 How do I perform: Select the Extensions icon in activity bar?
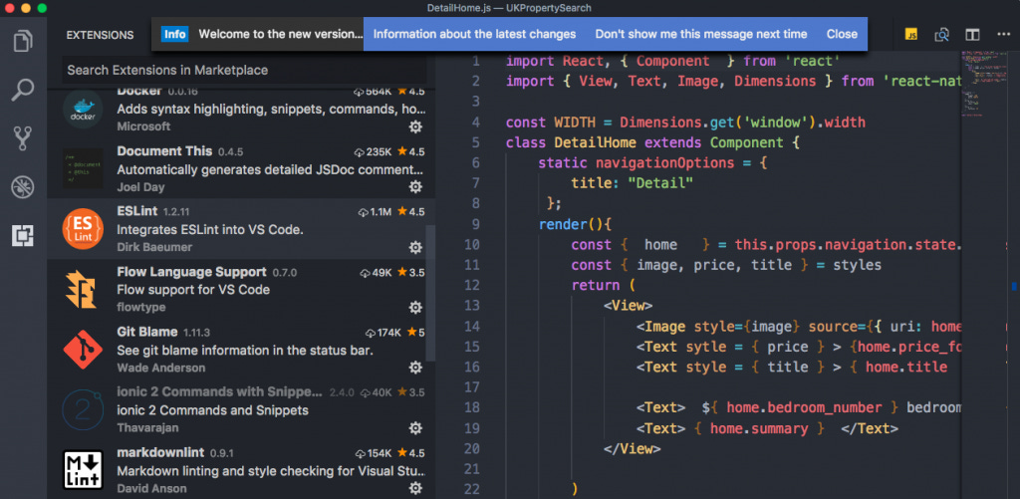point(23,235)
